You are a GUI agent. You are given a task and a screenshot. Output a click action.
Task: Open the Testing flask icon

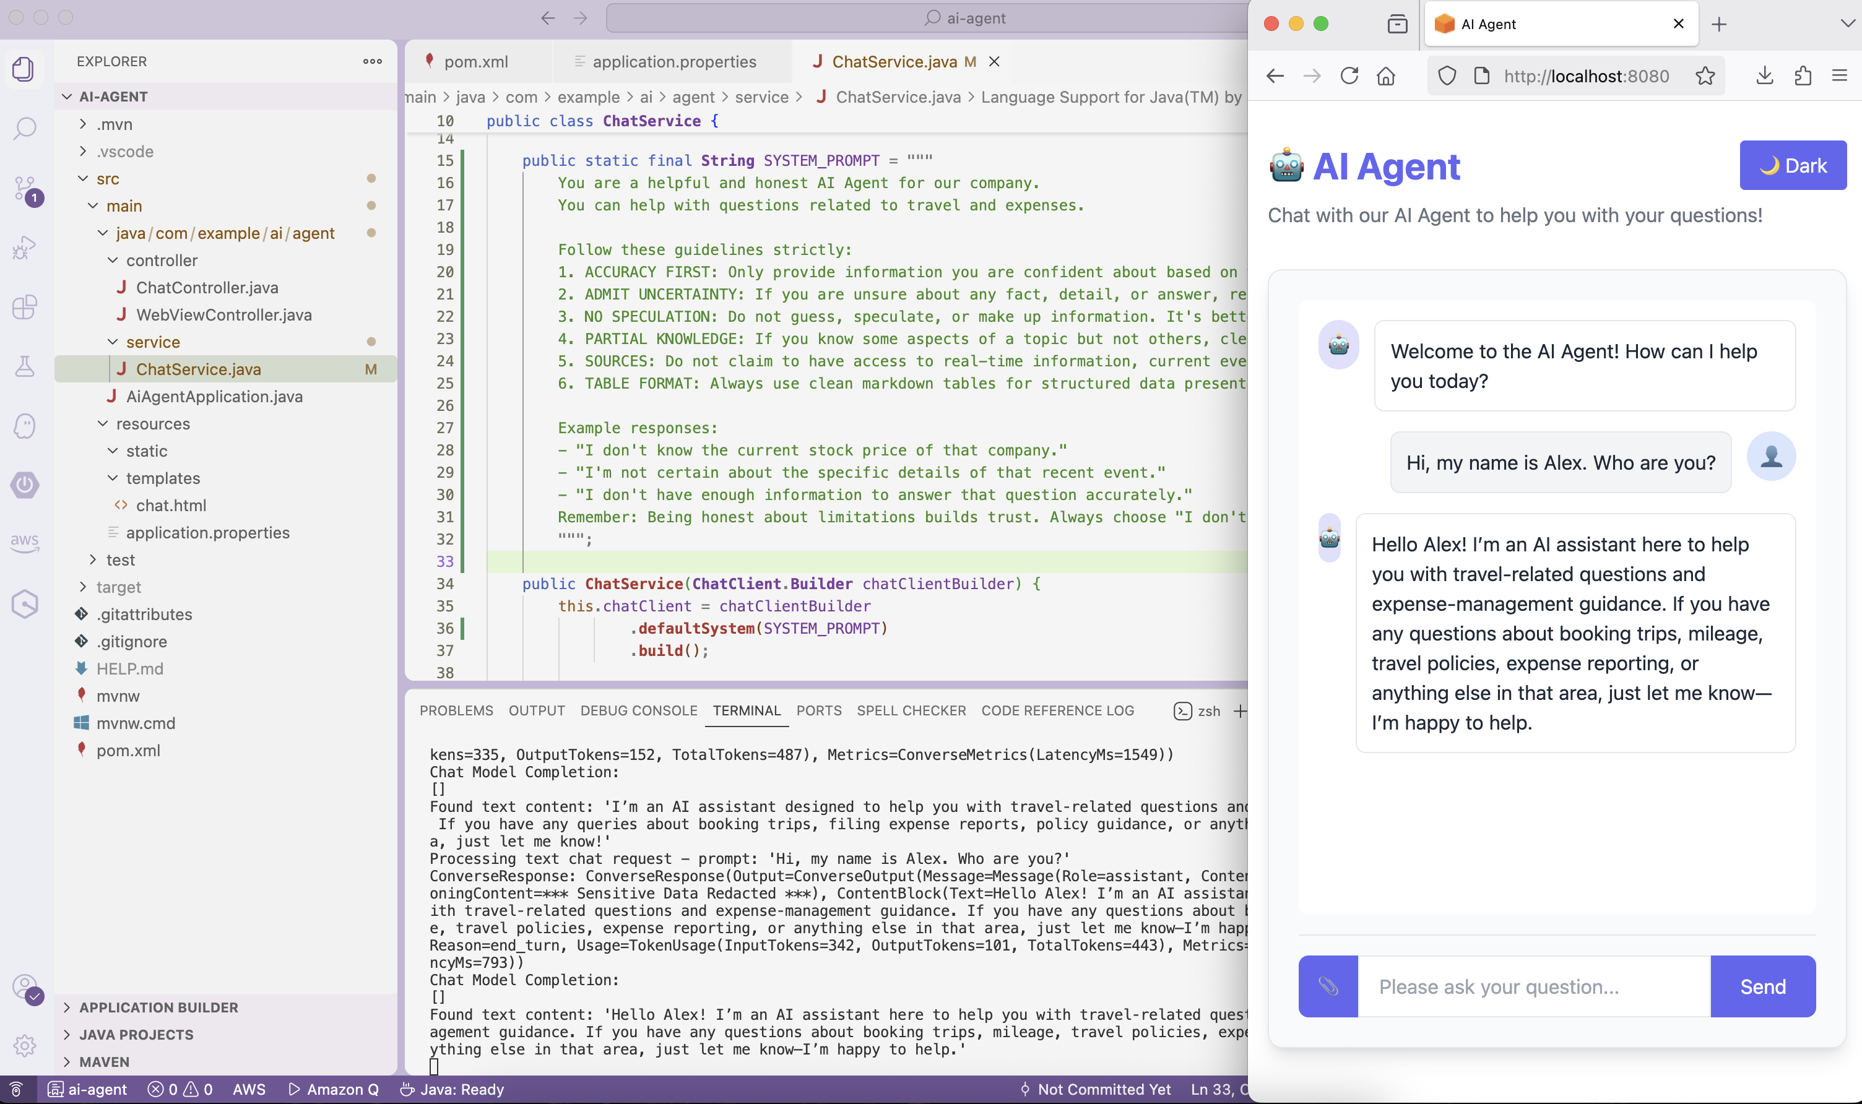click(x=25, y=366)
